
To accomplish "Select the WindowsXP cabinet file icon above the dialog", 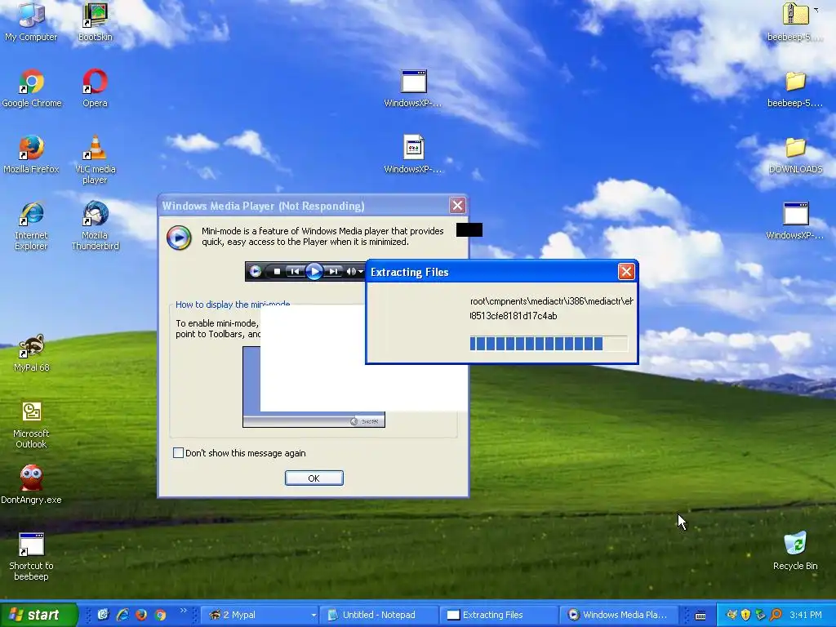I will point(413,154).
